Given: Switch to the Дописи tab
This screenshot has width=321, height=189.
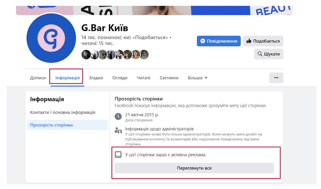Looking at the screenshot, I should click(x=38, y=78).
